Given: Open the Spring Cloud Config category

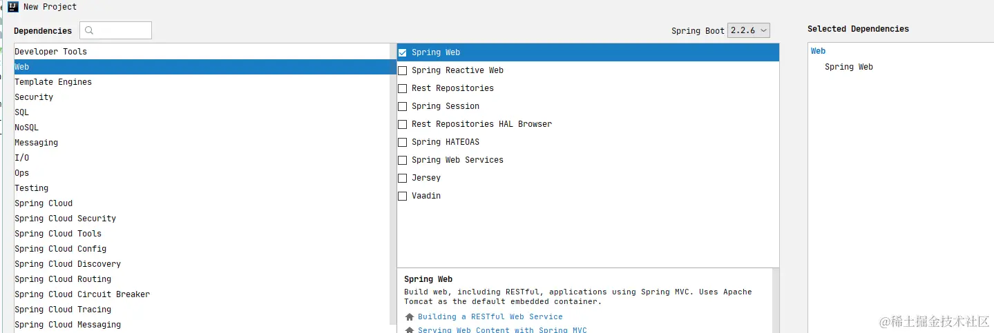Looking at the screenshot, I should coord(61,249).
